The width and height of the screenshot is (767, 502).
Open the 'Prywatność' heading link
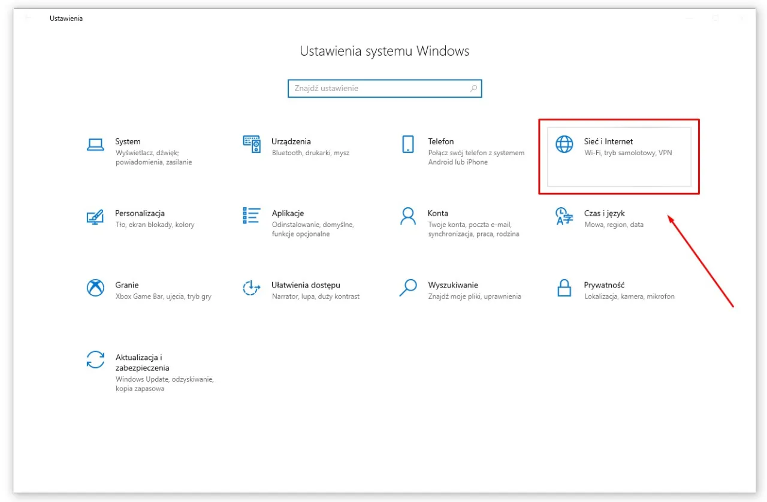pyautogui.click(x=604, y=285)
